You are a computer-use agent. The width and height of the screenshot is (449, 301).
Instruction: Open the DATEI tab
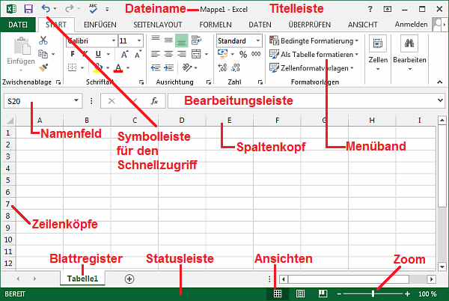tap(18, 25)
